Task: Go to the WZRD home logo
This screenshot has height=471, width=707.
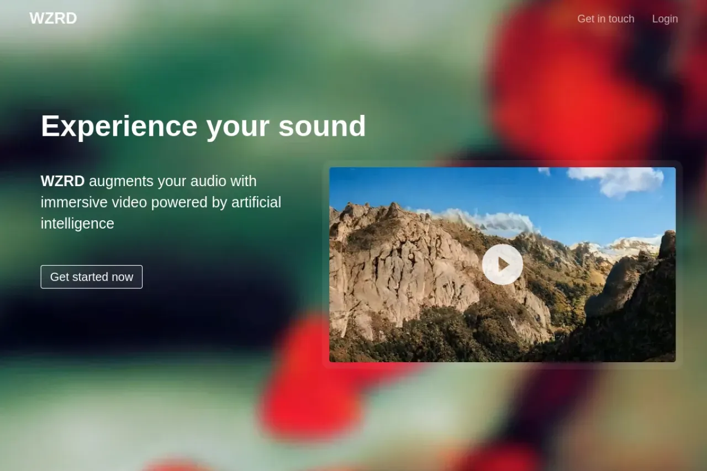Action: point(53,18)
